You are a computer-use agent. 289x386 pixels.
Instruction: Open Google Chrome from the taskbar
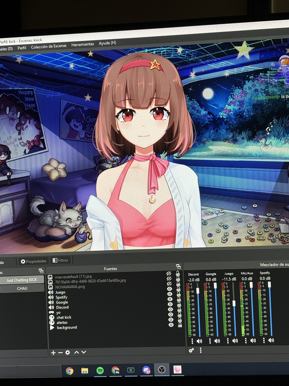[x=69, y=371]
